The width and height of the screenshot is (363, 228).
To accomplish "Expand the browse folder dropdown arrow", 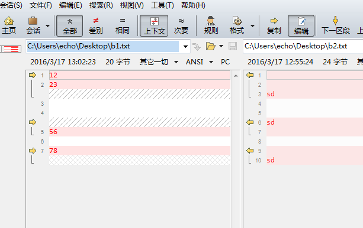I will pyautogui.click(x=221, y=46).
